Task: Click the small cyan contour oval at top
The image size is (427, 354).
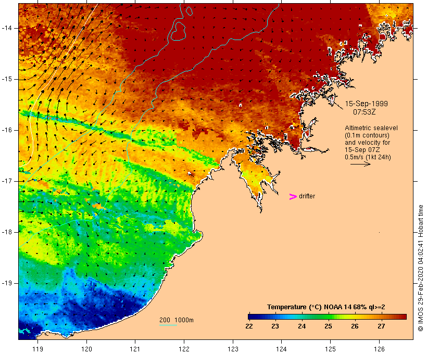Action: [189, 10]
